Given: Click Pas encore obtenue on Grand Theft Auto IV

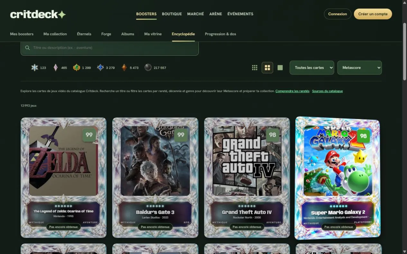Looking at the screenshot, I should [247, 227].
